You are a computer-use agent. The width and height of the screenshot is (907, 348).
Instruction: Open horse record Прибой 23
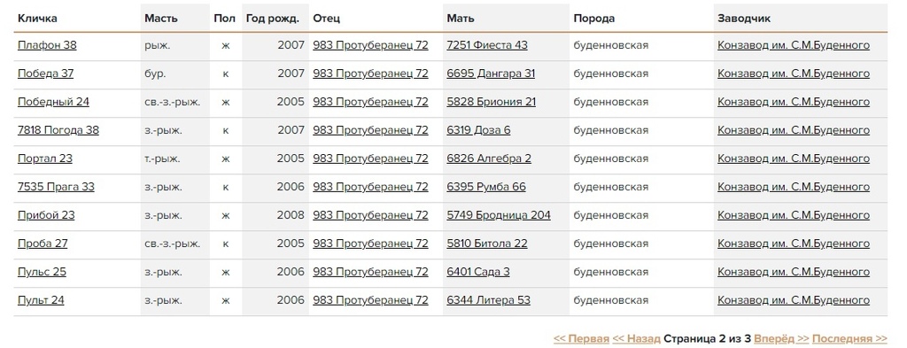46,215
